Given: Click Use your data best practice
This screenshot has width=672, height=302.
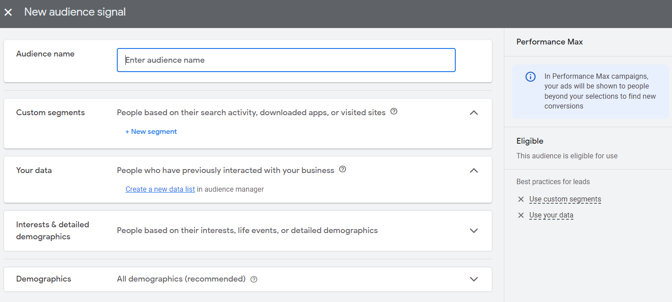Looking at the screenshot, I should pos(551,215).
